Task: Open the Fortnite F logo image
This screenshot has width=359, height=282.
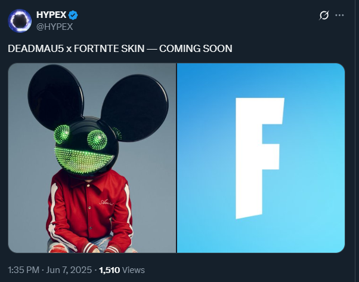Action: [x=261, y=158]
